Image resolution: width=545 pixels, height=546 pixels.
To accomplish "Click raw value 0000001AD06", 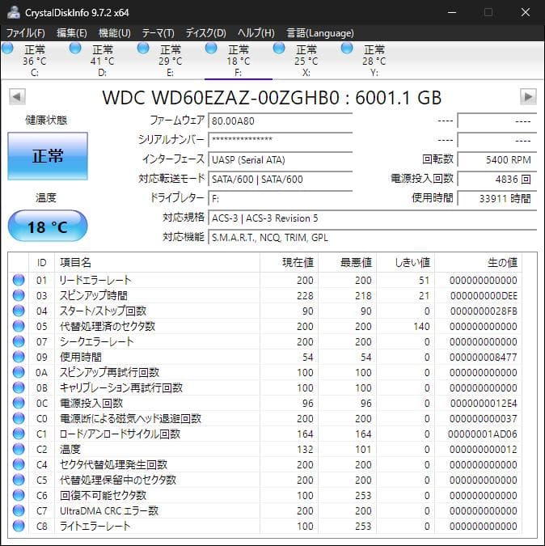I will [x=483, y=434].
